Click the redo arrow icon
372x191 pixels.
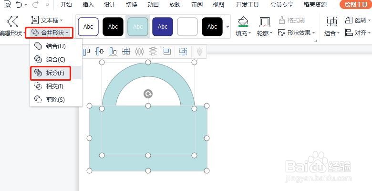pyautogui.click(x=36, y=4)
